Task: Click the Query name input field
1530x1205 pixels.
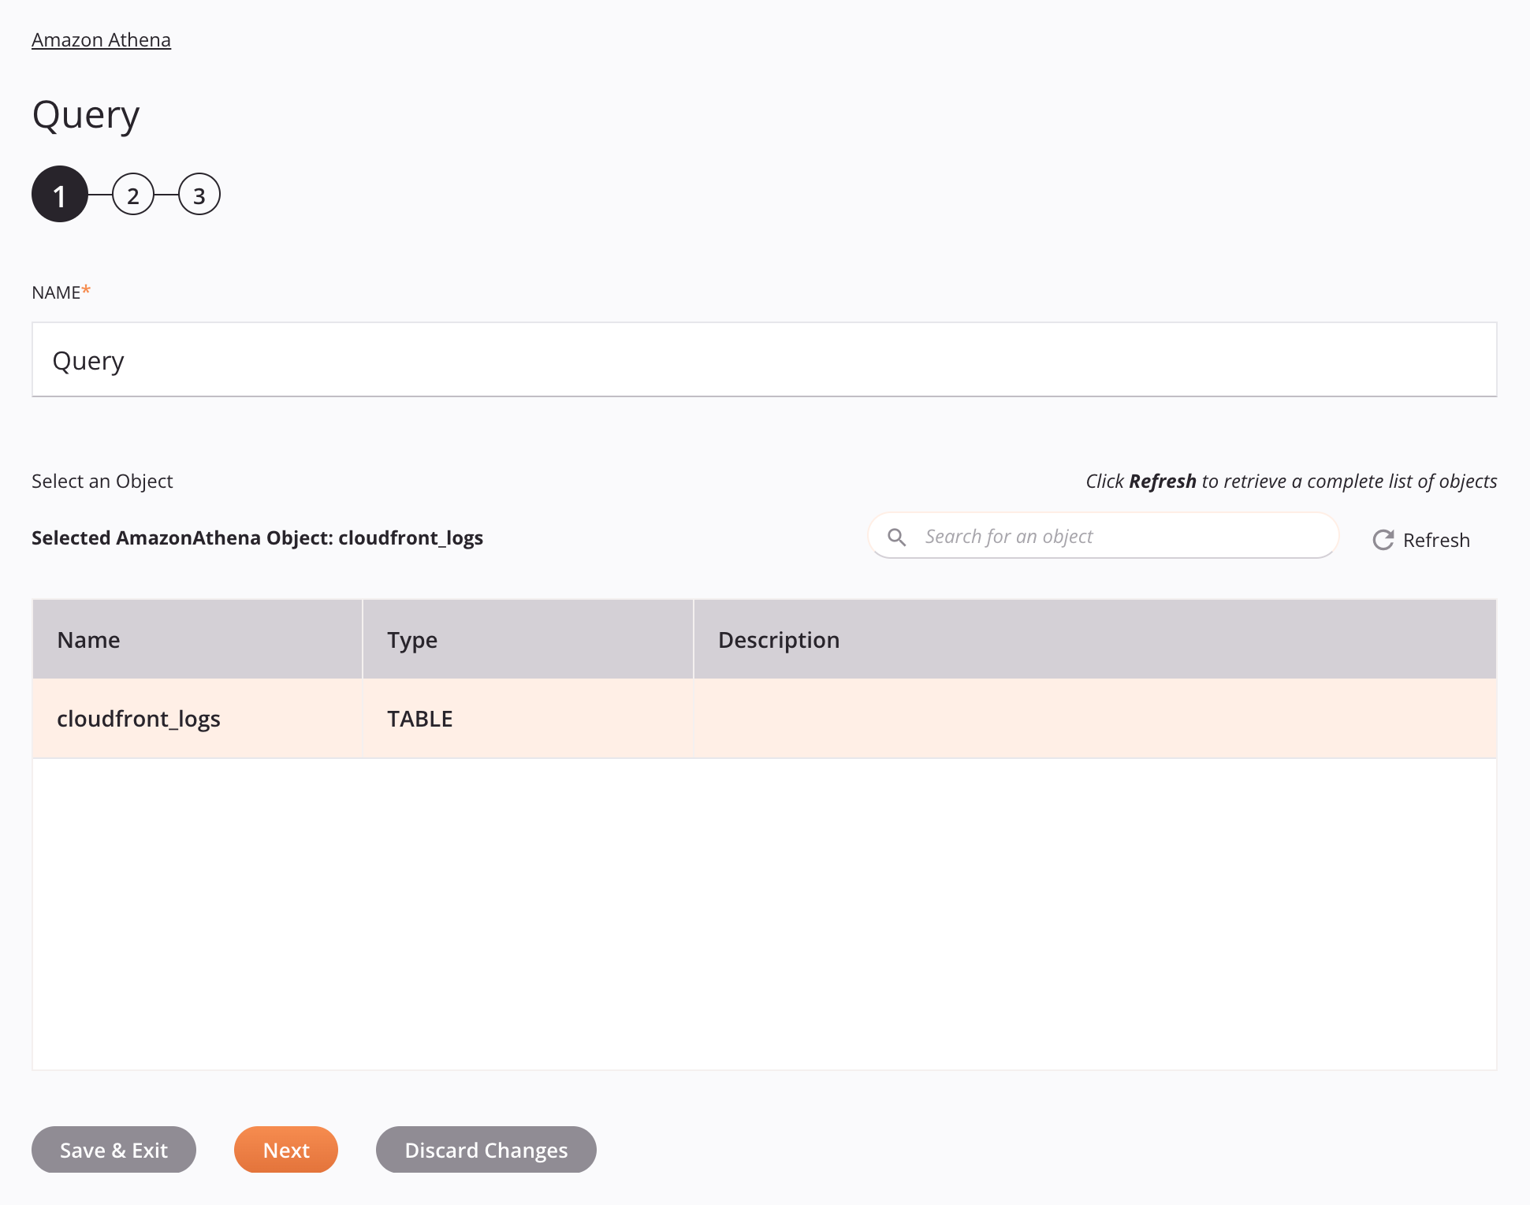Action: coord(765,359)
